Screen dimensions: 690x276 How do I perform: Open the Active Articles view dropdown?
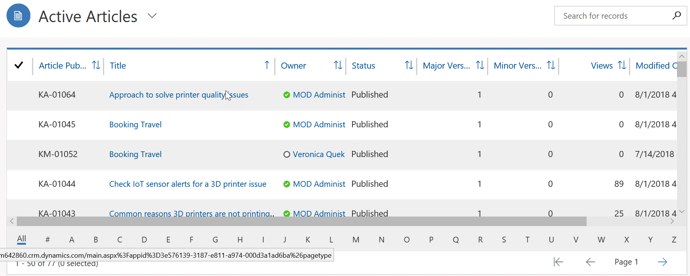[152, 16]
